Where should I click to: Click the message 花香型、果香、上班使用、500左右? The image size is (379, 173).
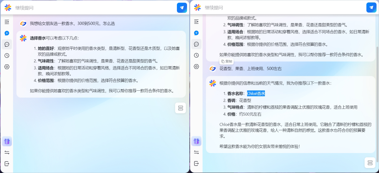tap(251, 69)
